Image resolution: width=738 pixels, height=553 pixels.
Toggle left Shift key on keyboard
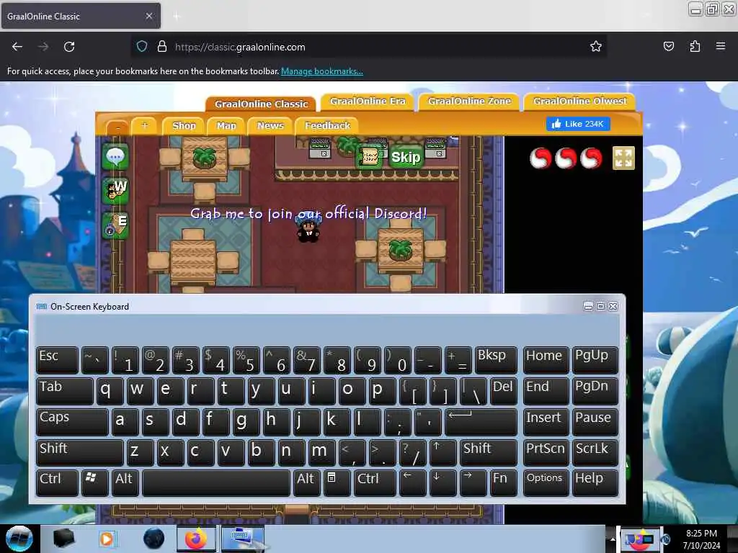[x=79, y=453]
